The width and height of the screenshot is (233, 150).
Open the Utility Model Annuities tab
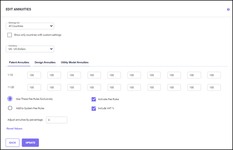point(75,62)
